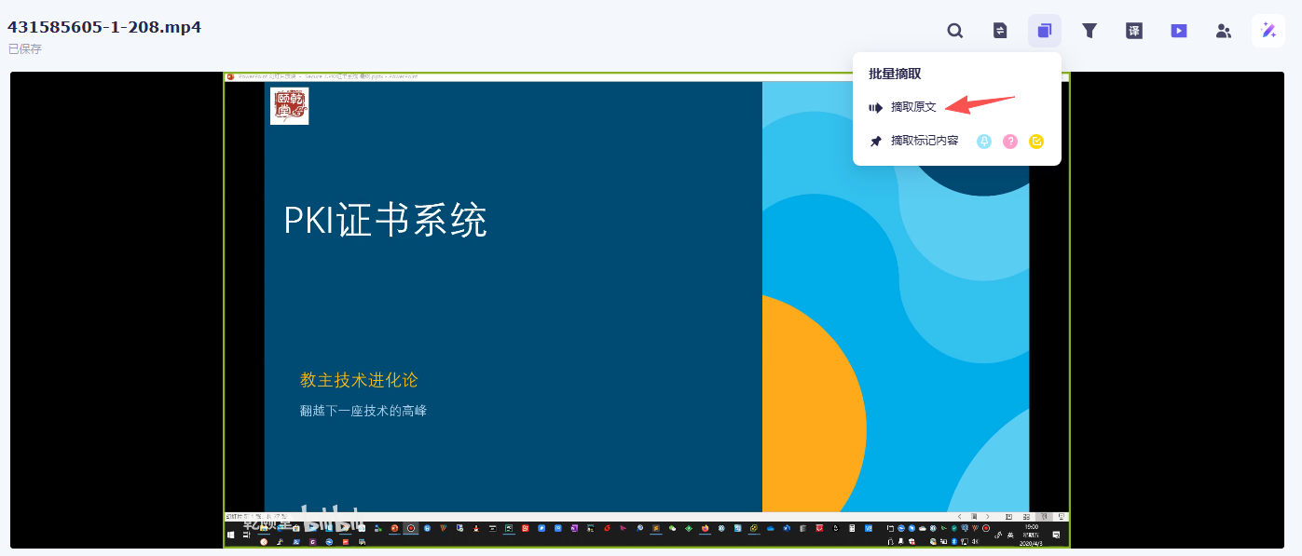Open the collaborators panel icon
Viewport: 1302px width, 556px height.
click(x=1223, y=30)
